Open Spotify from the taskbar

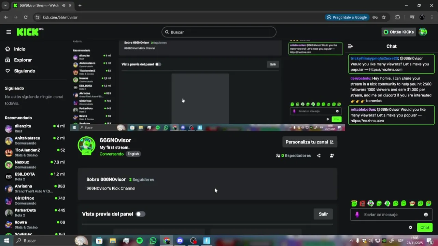coord(139,241)
